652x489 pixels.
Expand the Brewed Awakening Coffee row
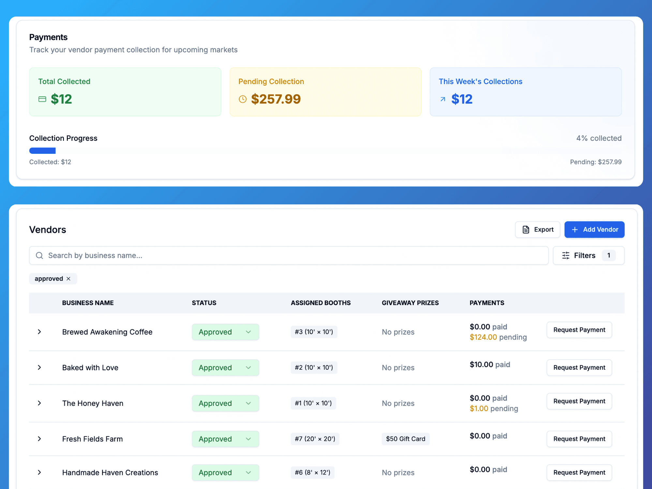(x=39, y=332)
